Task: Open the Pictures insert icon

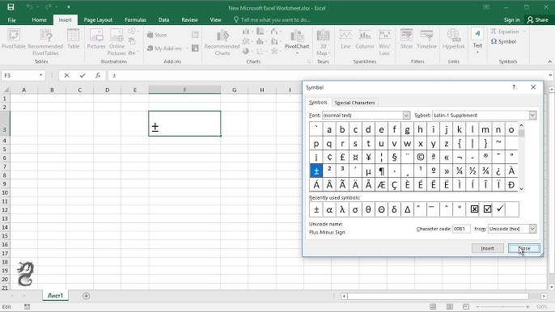Action: 96,35
